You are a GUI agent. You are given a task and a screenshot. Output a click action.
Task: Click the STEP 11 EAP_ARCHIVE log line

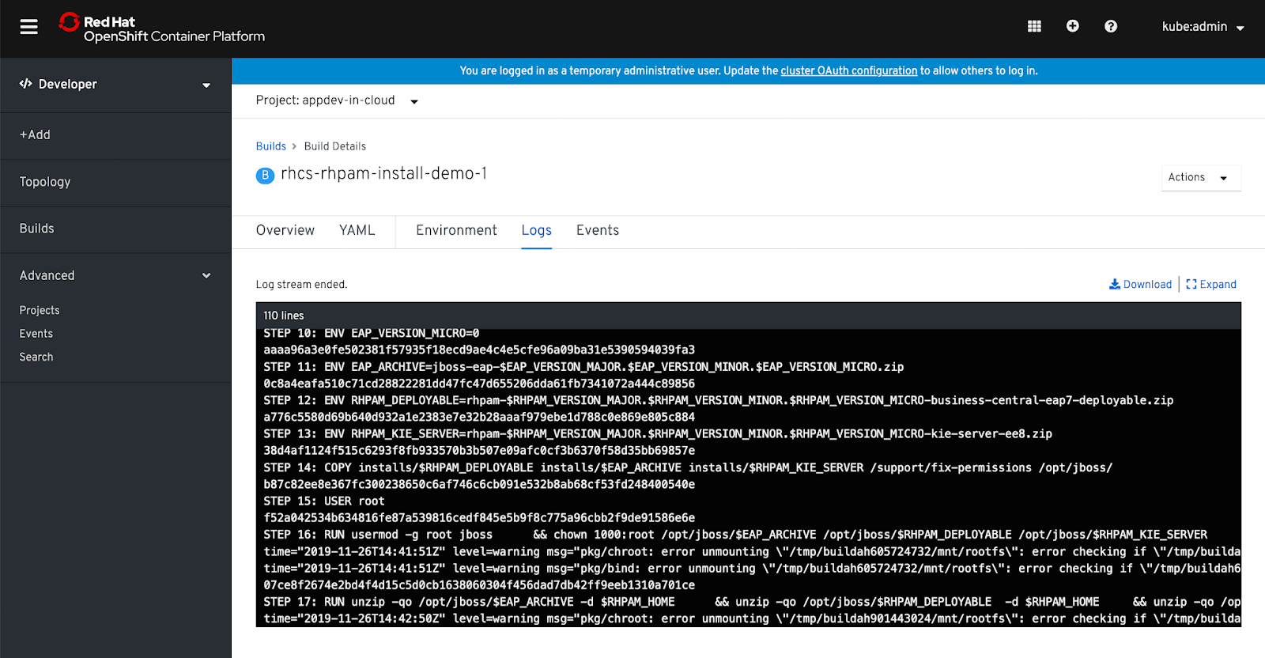(583, 367)
